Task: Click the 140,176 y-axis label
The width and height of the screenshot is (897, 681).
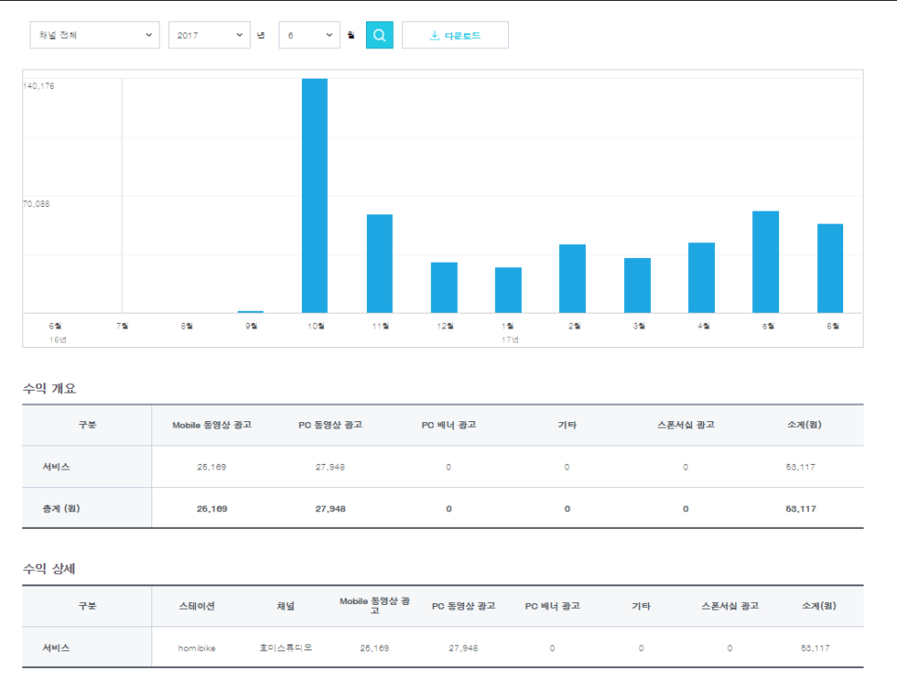Action: pos(39,86)
